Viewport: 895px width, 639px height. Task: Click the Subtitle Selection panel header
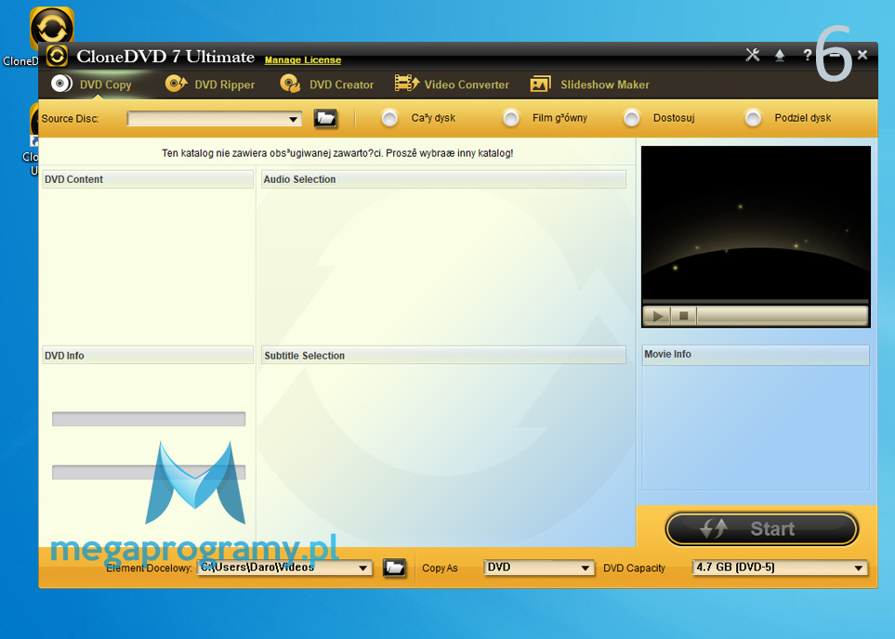point(443,355)
